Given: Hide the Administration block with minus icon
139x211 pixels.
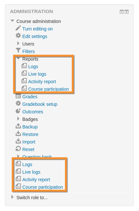Looking at the screenshot, I should (122, 12).
